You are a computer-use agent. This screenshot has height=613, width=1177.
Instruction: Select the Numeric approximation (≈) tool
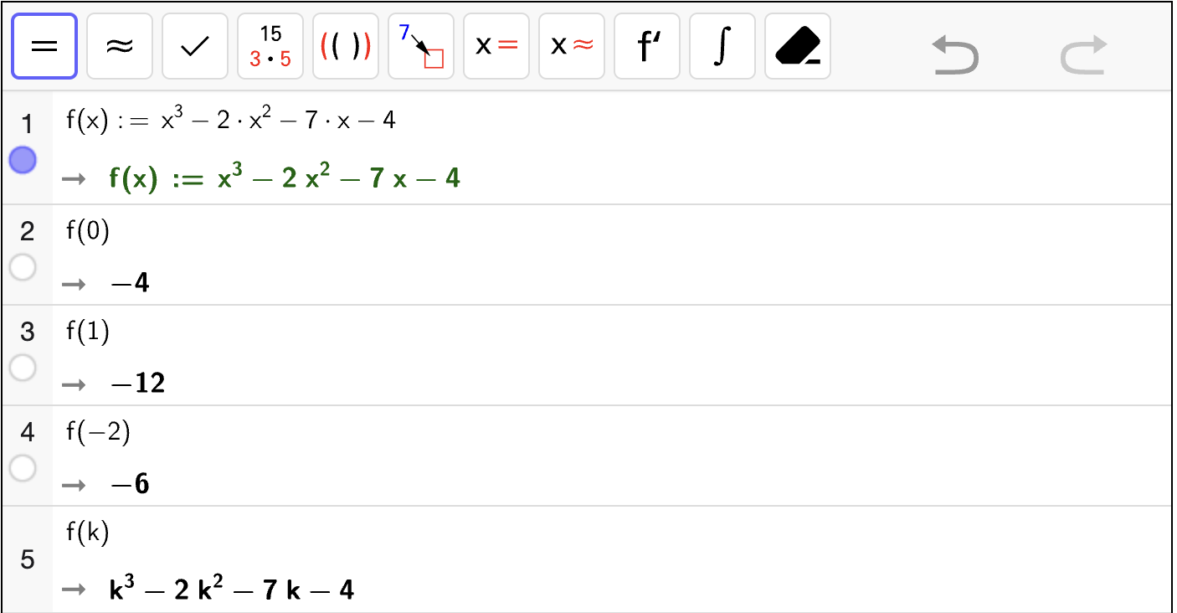[120, 46]
